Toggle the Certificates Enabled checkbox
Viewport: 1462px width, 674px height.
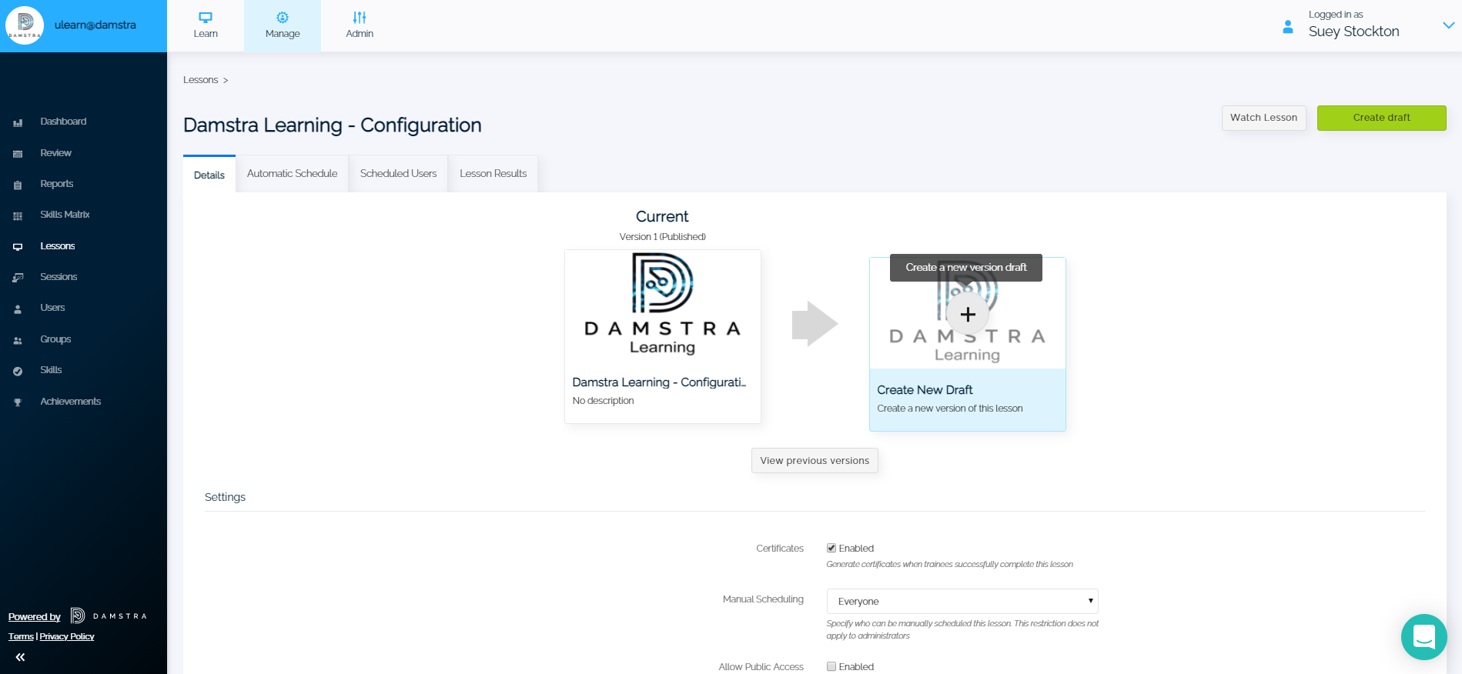tap(831, 549)
